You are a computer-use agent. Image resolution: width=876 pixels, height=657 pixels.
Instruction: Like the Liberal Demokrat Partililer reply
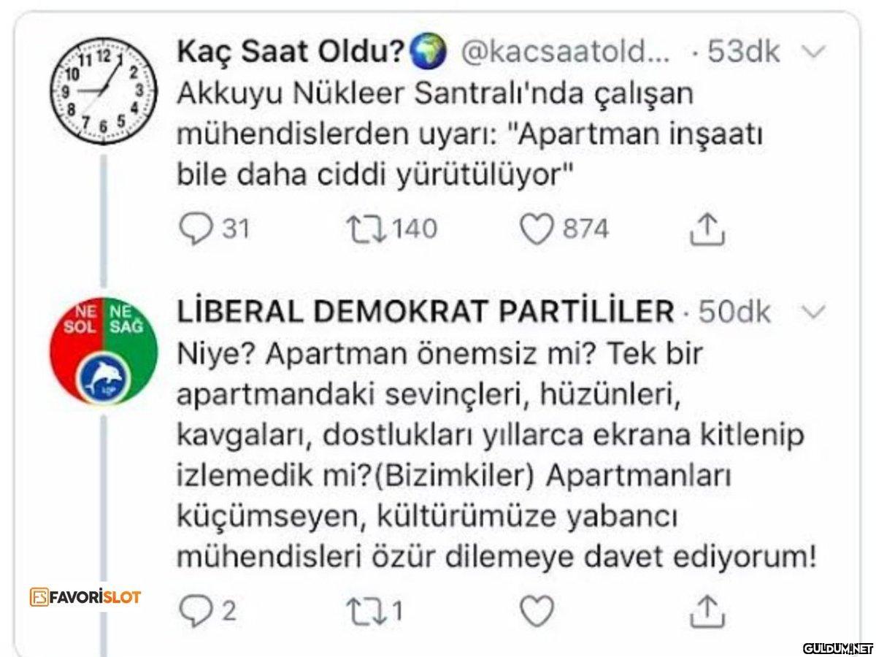pos(537,611)
